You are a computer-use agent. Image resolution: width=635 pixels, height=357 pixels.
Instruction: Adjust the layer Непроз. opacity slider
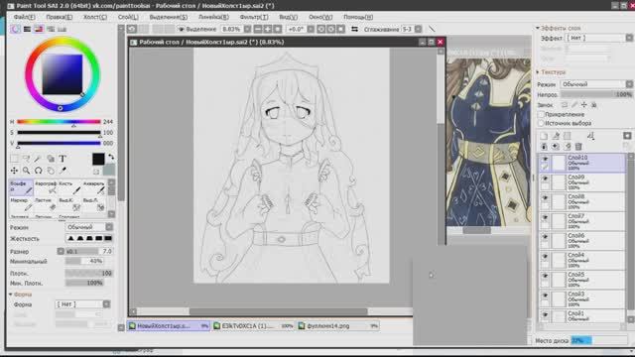(596, 94)
